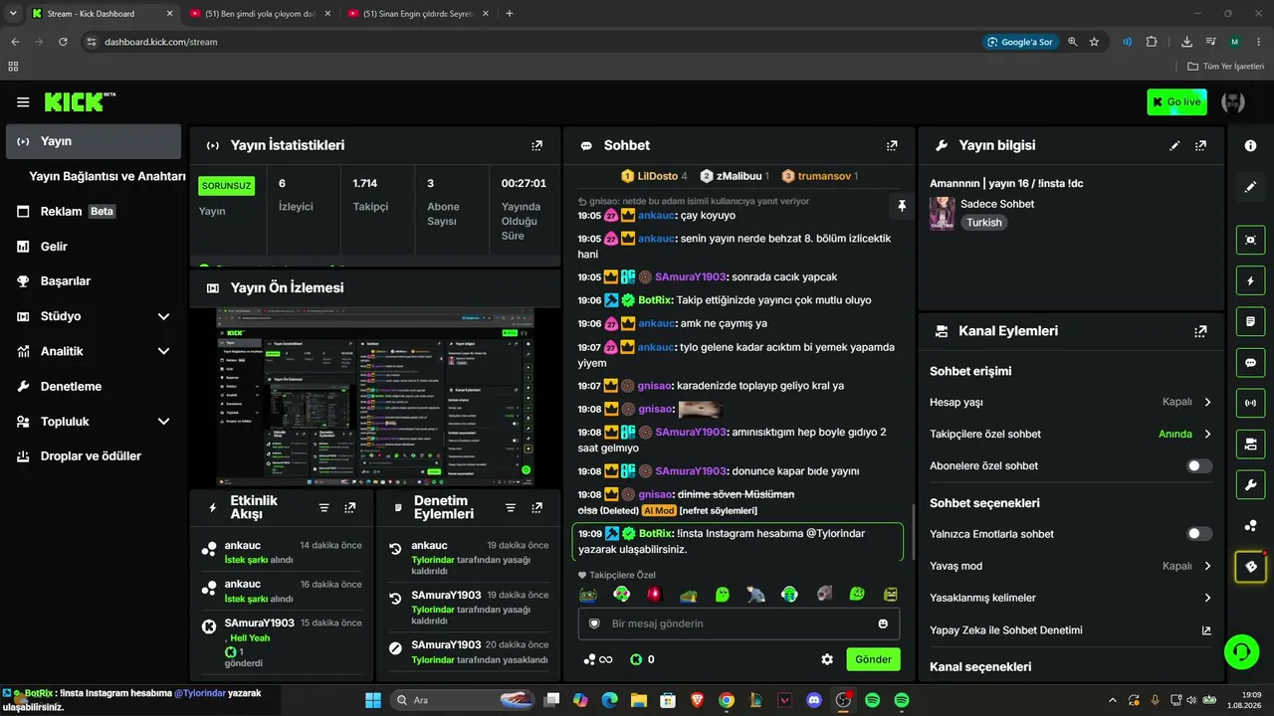Open Yayın Bağlantısı ve Anahtarı page

click(107, 176)
